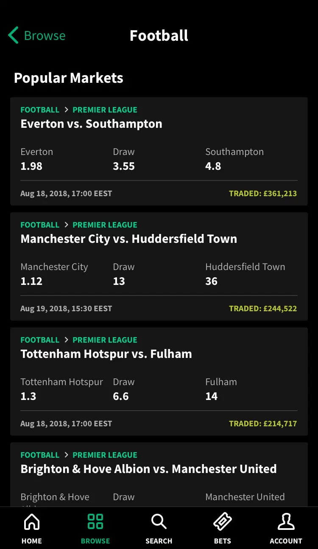Select Fulham odds 14
Image resolution: width=318 pixels, height=549 pixels.
(x=211, y=396)
